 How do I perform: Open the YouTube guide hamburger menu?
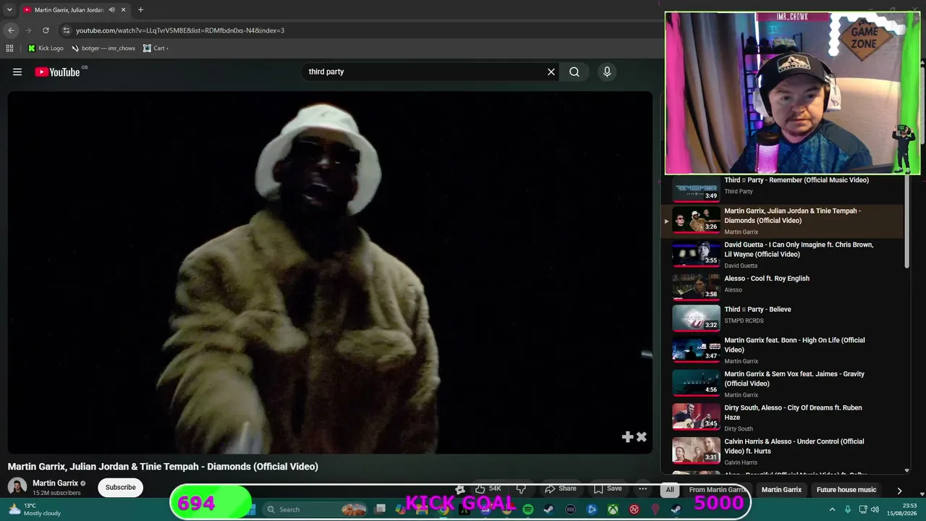pos(17,72)
